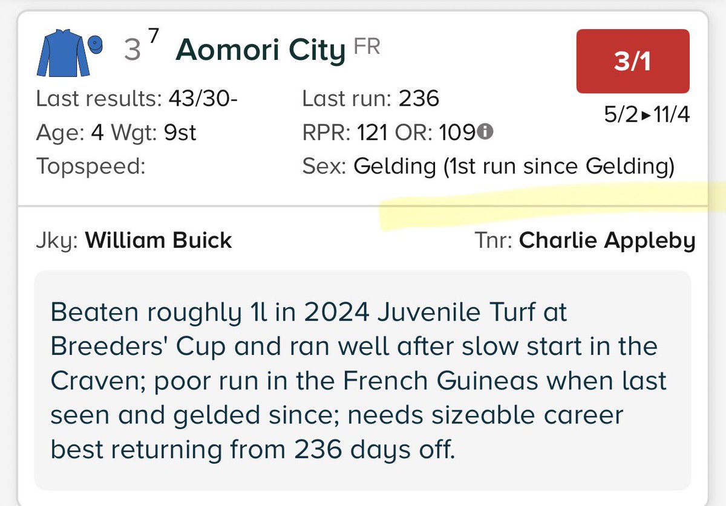Click the blue jockey silks icon
Image resolution: width=726 pixels, height=506 pixels.
tap(63, 54)
